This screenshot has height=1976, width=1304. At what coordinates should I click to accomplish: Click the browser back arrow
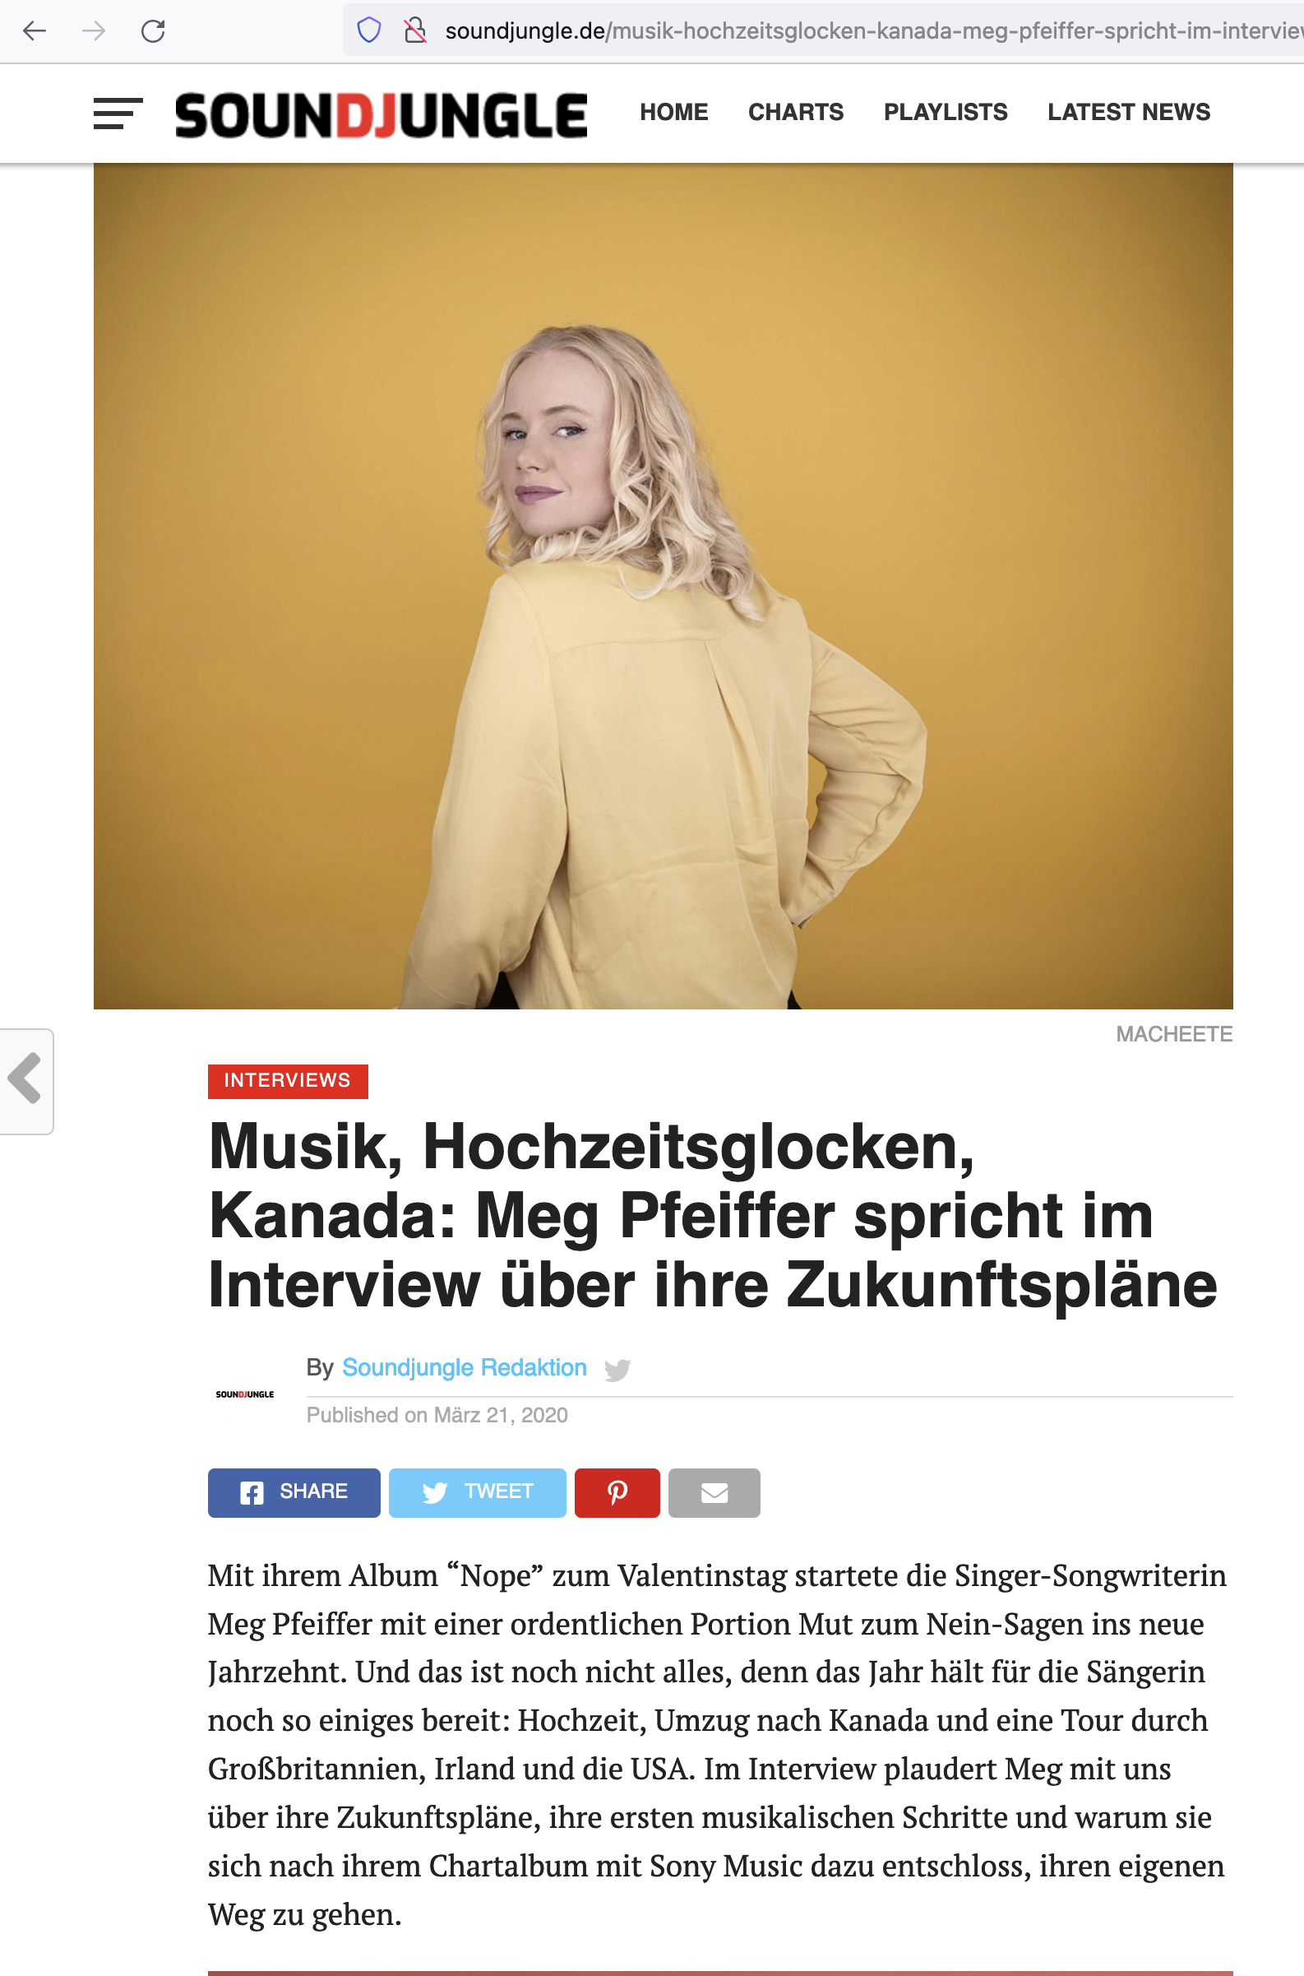34,31
